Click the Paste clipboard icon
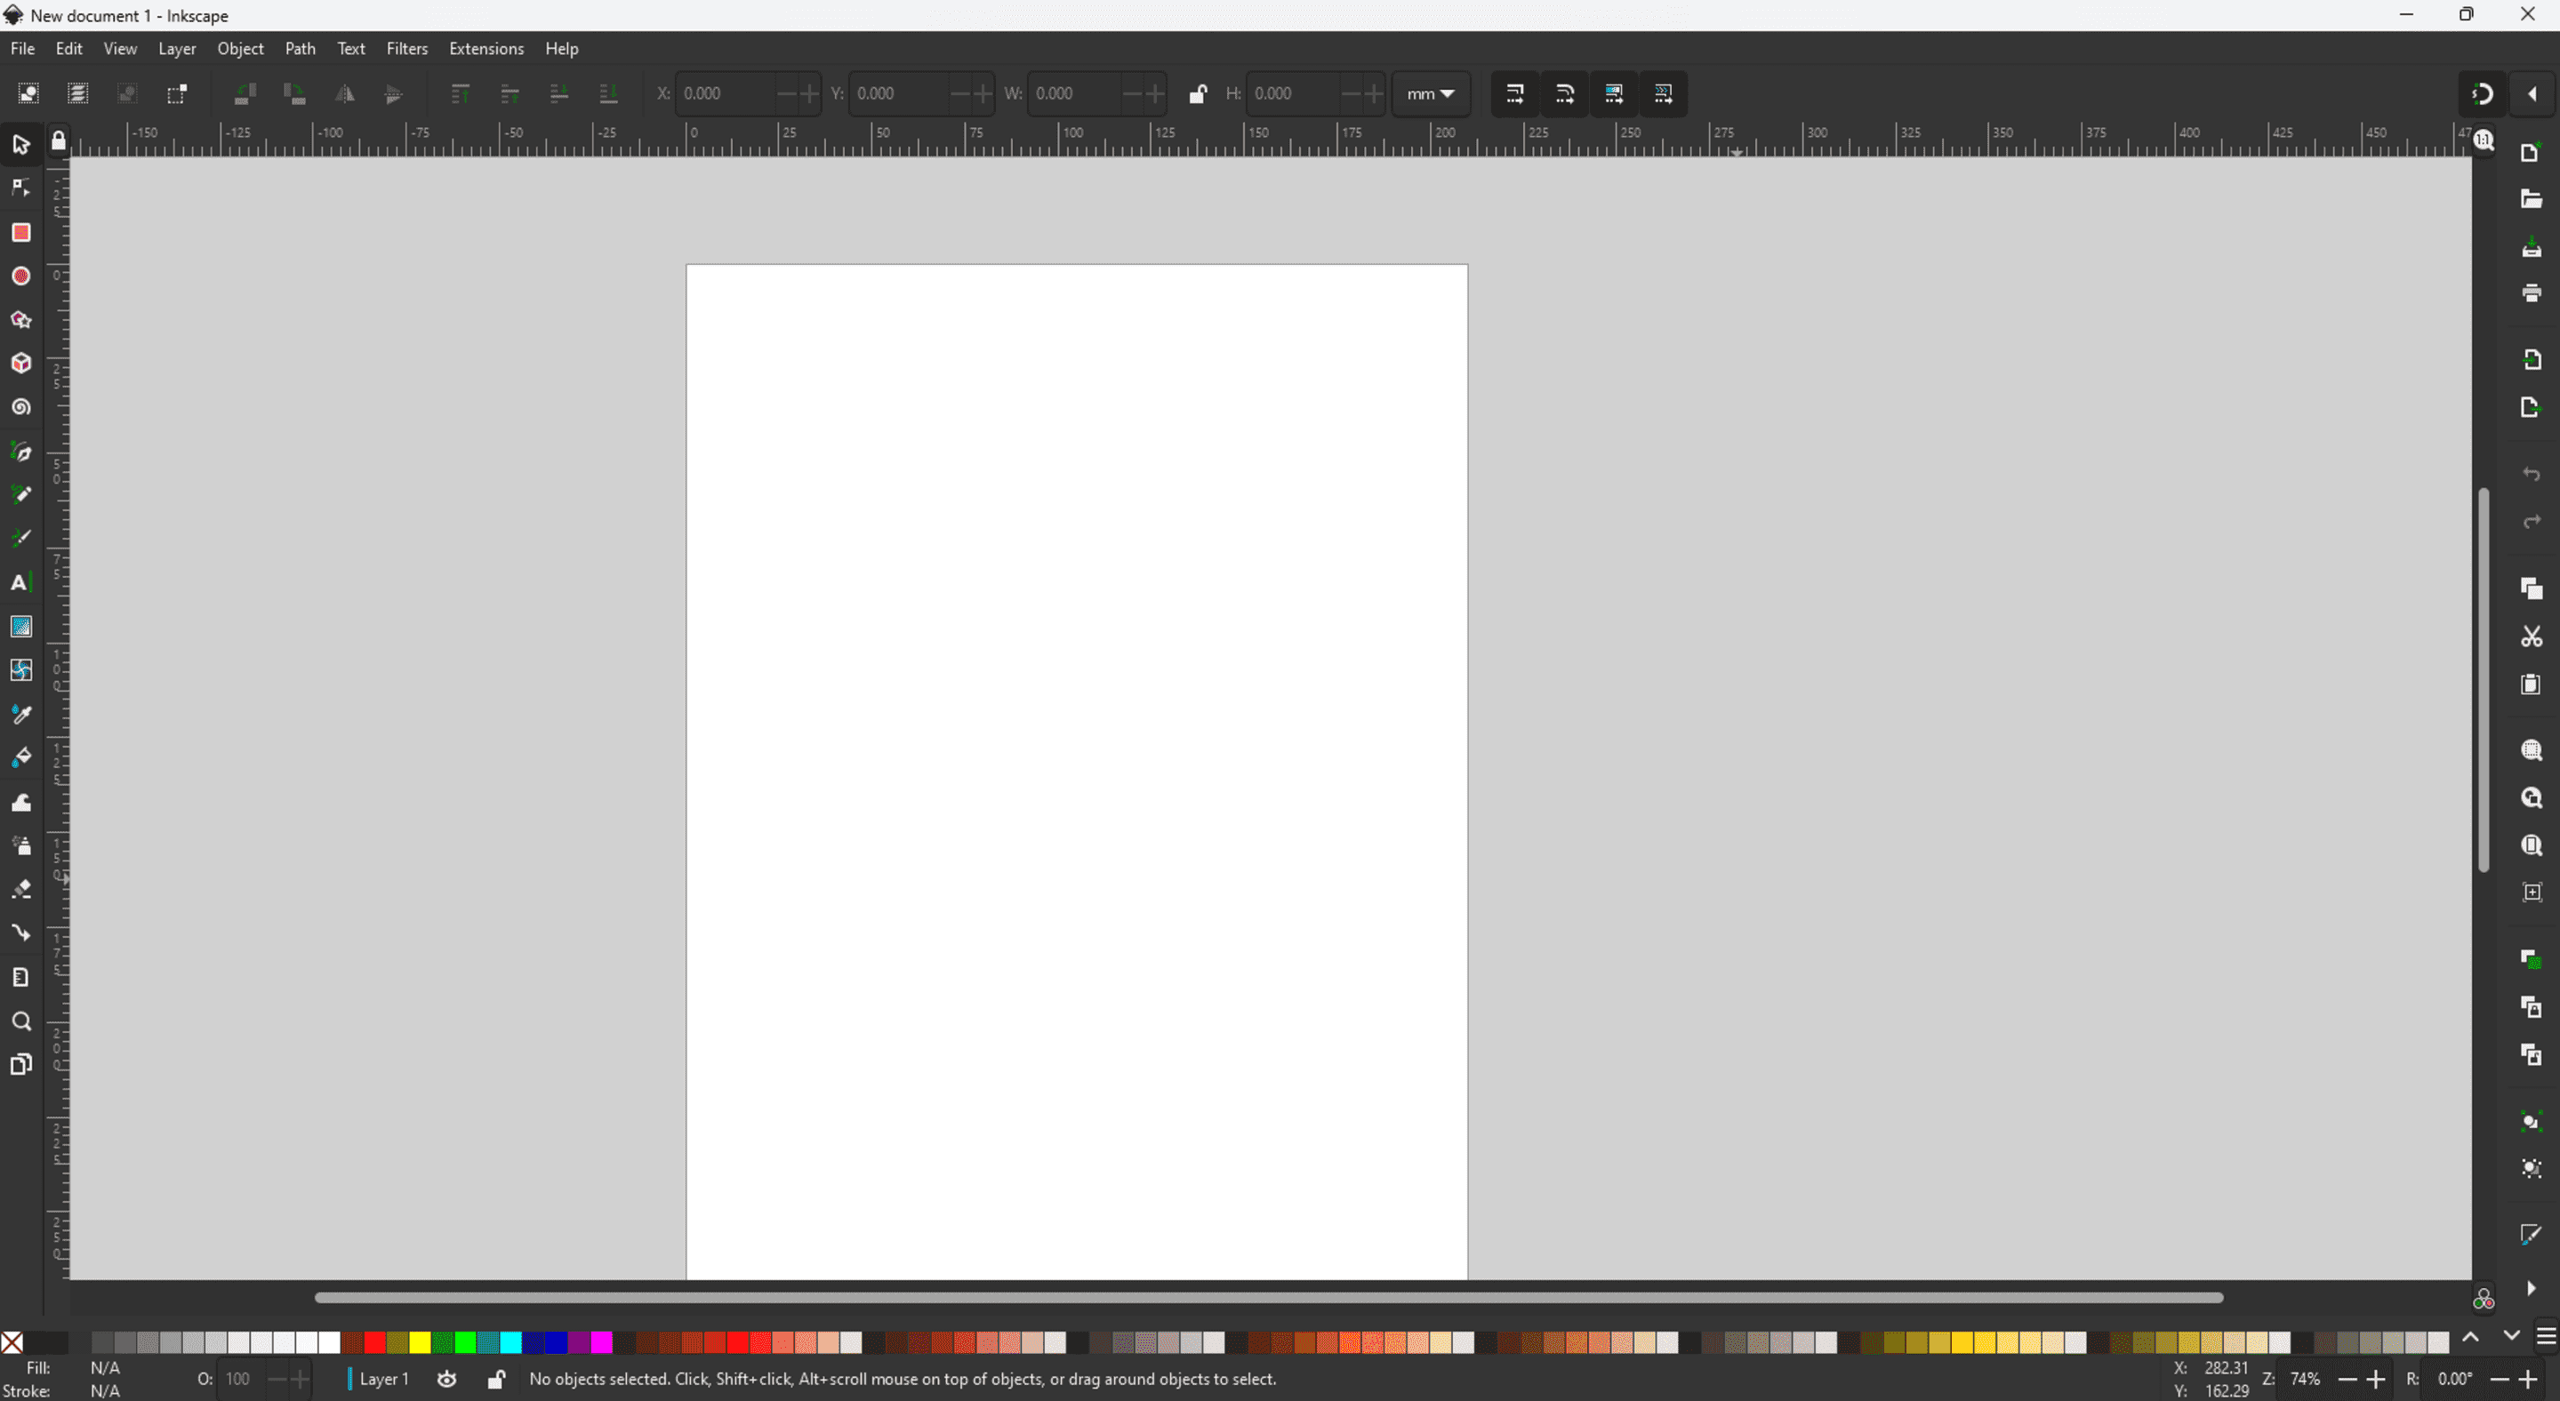 2532,684
